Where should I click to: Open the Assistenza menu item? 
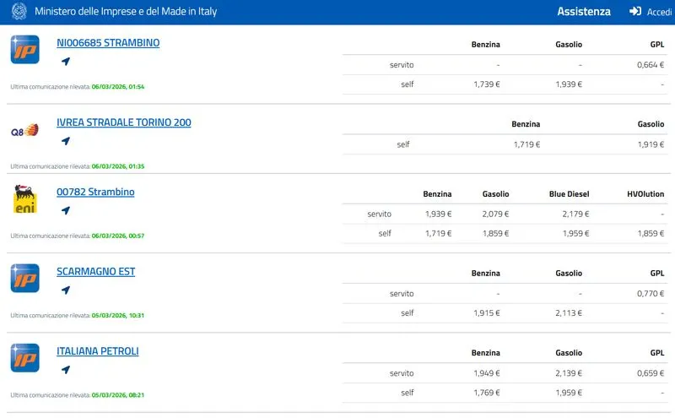[583, 12]
